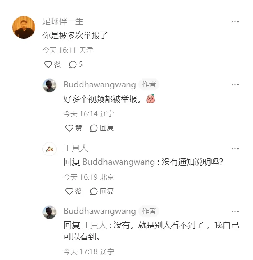Click Buddhawangwang's avatar in the last reply
Screen dimensions: 253x260
[x=50, y=212]
